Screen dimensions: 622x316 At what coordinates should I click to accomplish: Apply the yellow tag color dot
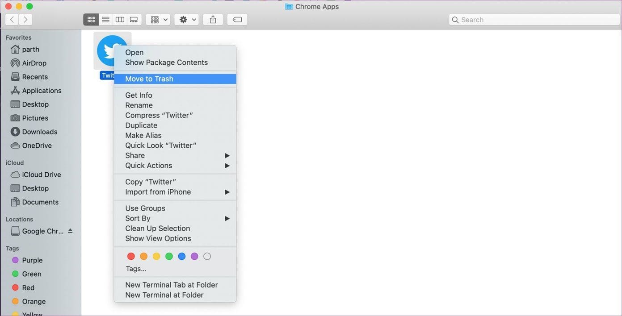tap(156, 256)
